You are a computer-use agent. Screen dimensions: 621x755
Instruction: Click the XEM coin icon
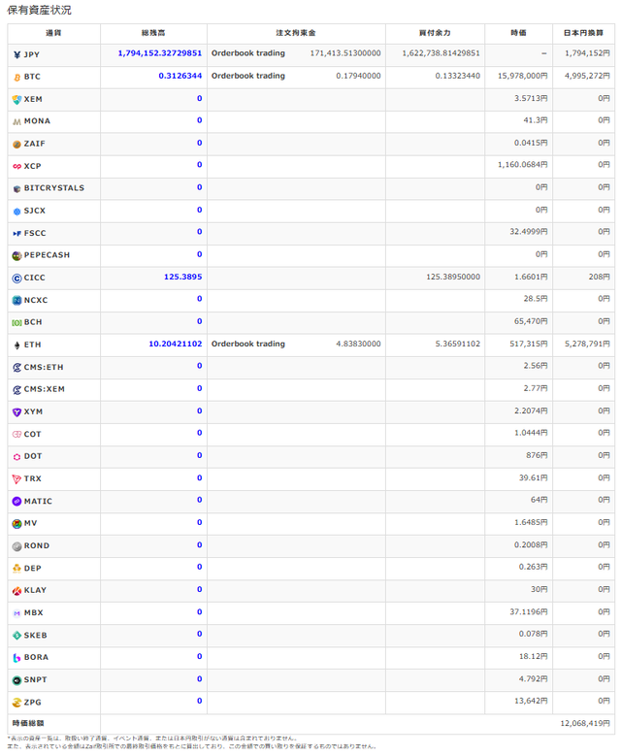point(16,100)
